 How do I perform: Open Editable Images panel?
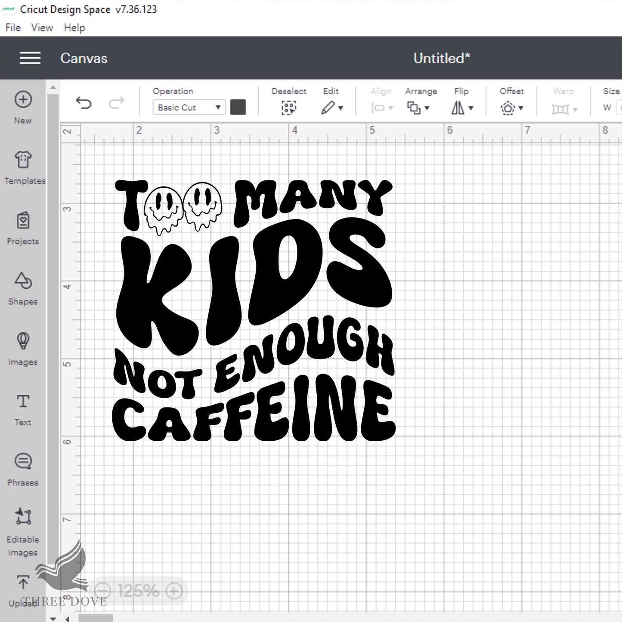[23, 532]
